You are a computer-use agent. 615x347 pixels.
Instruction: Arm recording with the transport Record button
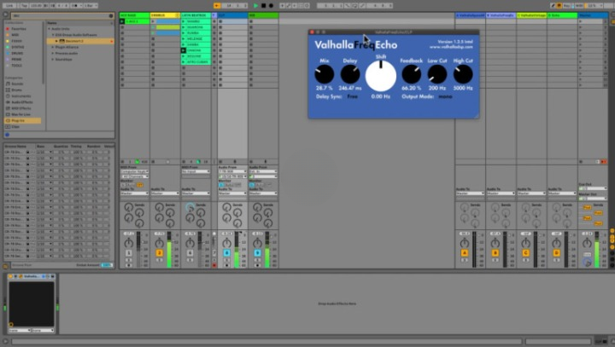(x=271, y=5)
